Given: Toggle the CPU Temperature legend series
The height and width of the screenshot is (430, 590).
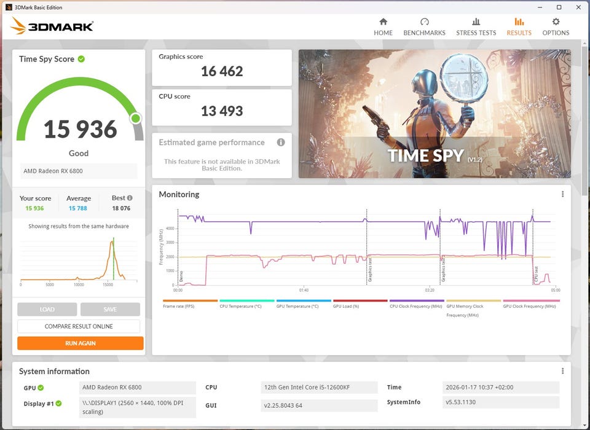Looking at the screenshot, I should (x=247, y=304).
